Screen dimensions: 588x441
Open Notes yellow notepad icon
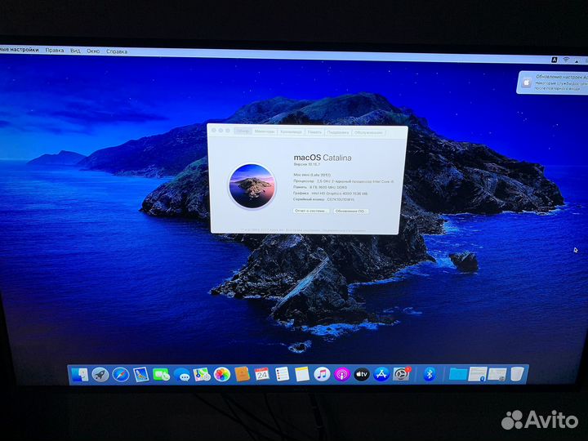(x=302, y=374)
